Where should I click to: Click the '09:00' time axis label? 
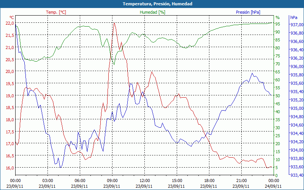tap(112, 181)
